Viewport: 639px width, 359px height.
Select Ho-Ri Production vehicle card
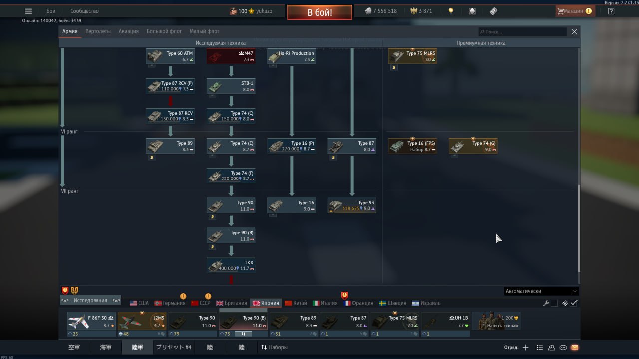coord(291,56)
